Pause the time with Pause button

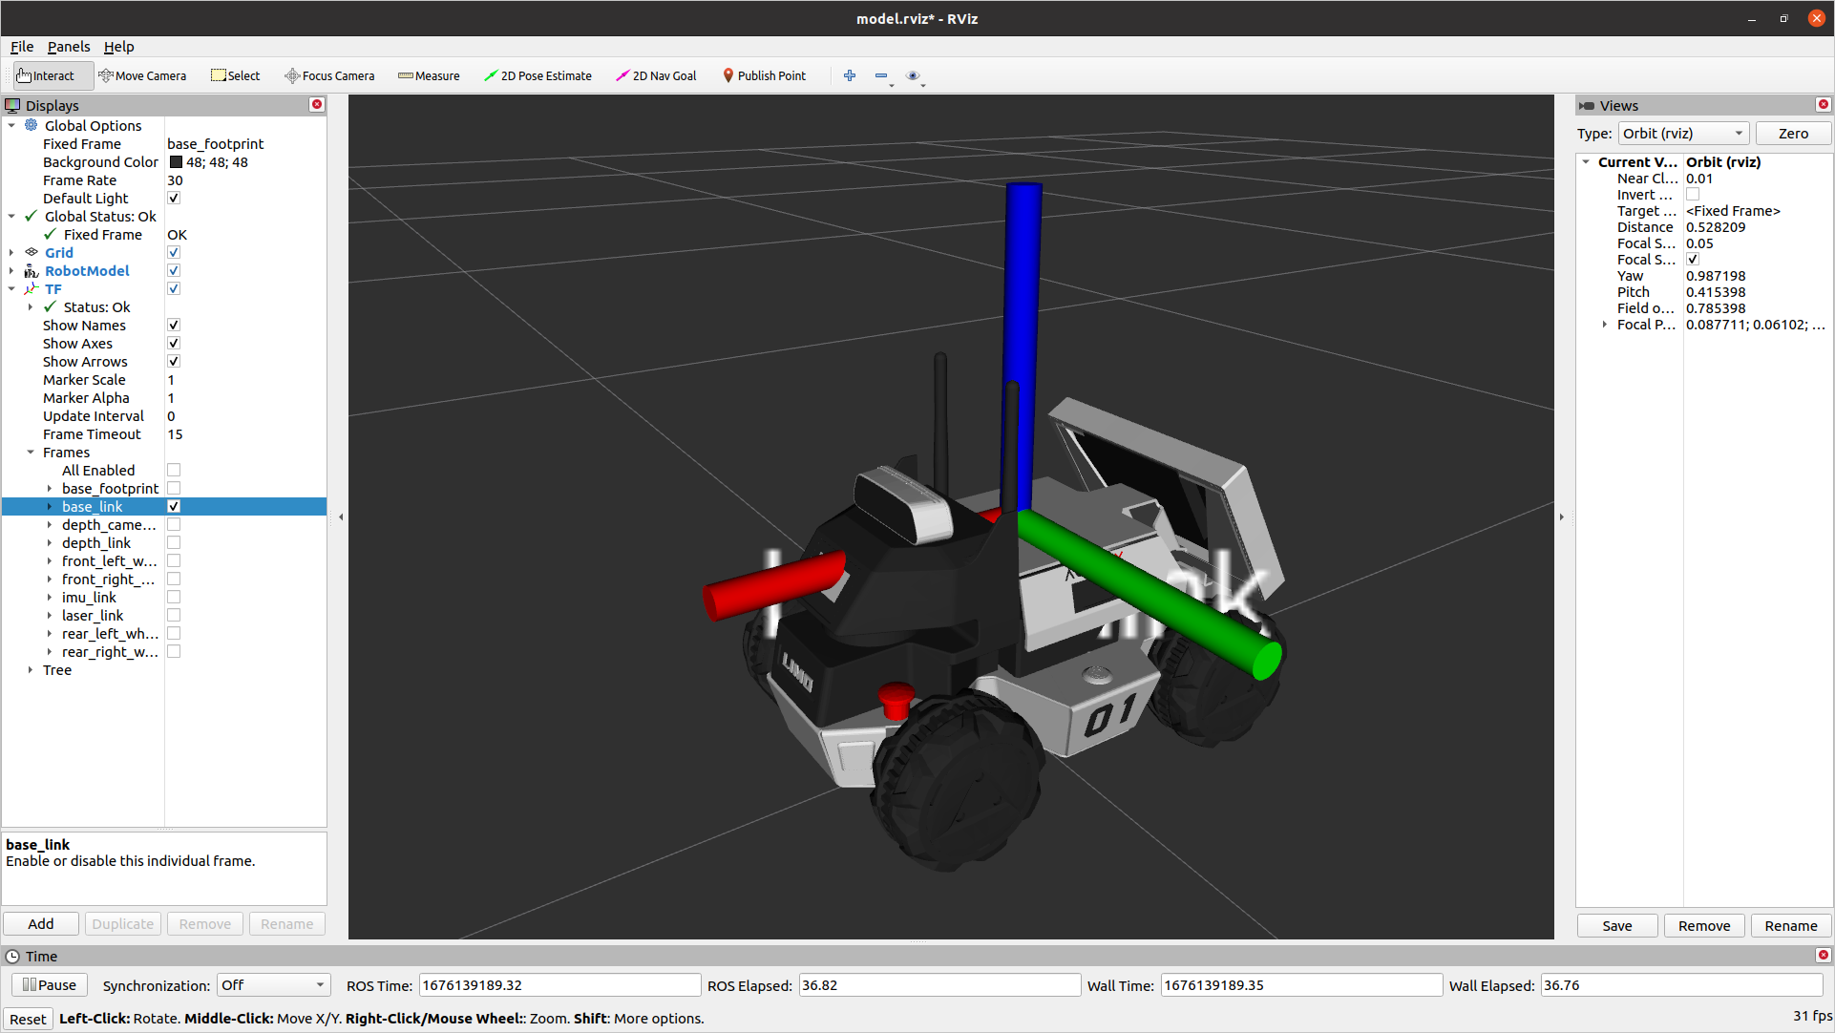[50, 984]
